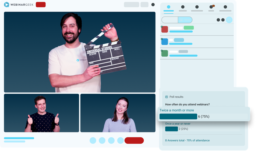Click the green tag in the red avatar row
Viewport: 256px width, 161px height.
pos(189,28)
